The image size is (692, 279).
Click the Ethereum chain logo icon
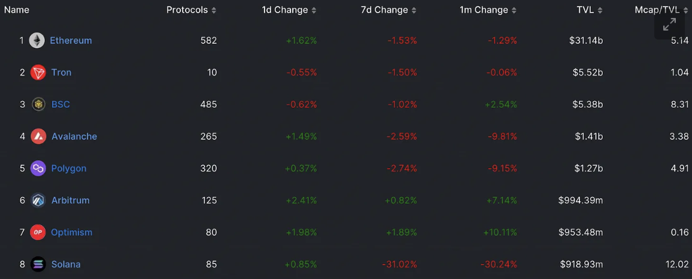pyautogui.click(x=37, y=41)
